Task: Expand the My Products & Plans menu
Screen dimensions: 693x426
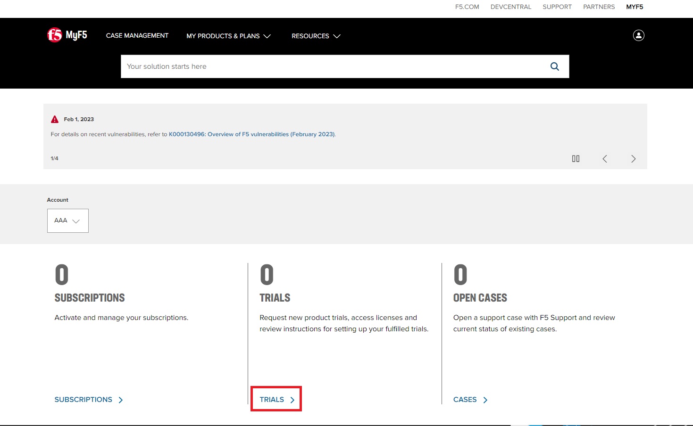Action: click(228, 36)
